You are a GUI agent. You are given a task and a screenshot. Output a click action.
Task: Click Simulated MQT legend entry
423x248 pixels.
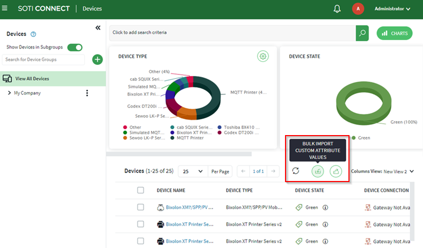point(144,132)
